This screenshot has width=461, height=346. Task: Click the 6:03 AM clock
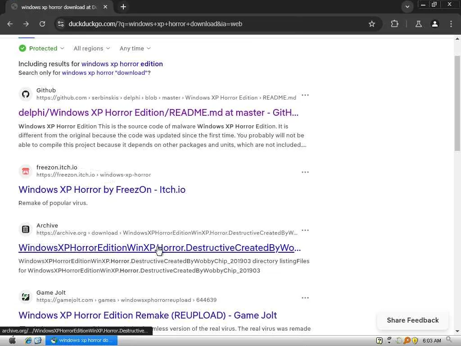click(432, 341)
